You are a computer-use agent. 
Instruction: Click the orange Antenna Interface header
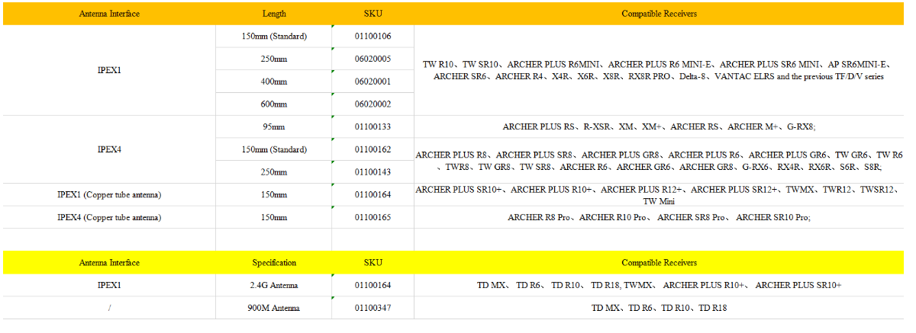point(109,14)
